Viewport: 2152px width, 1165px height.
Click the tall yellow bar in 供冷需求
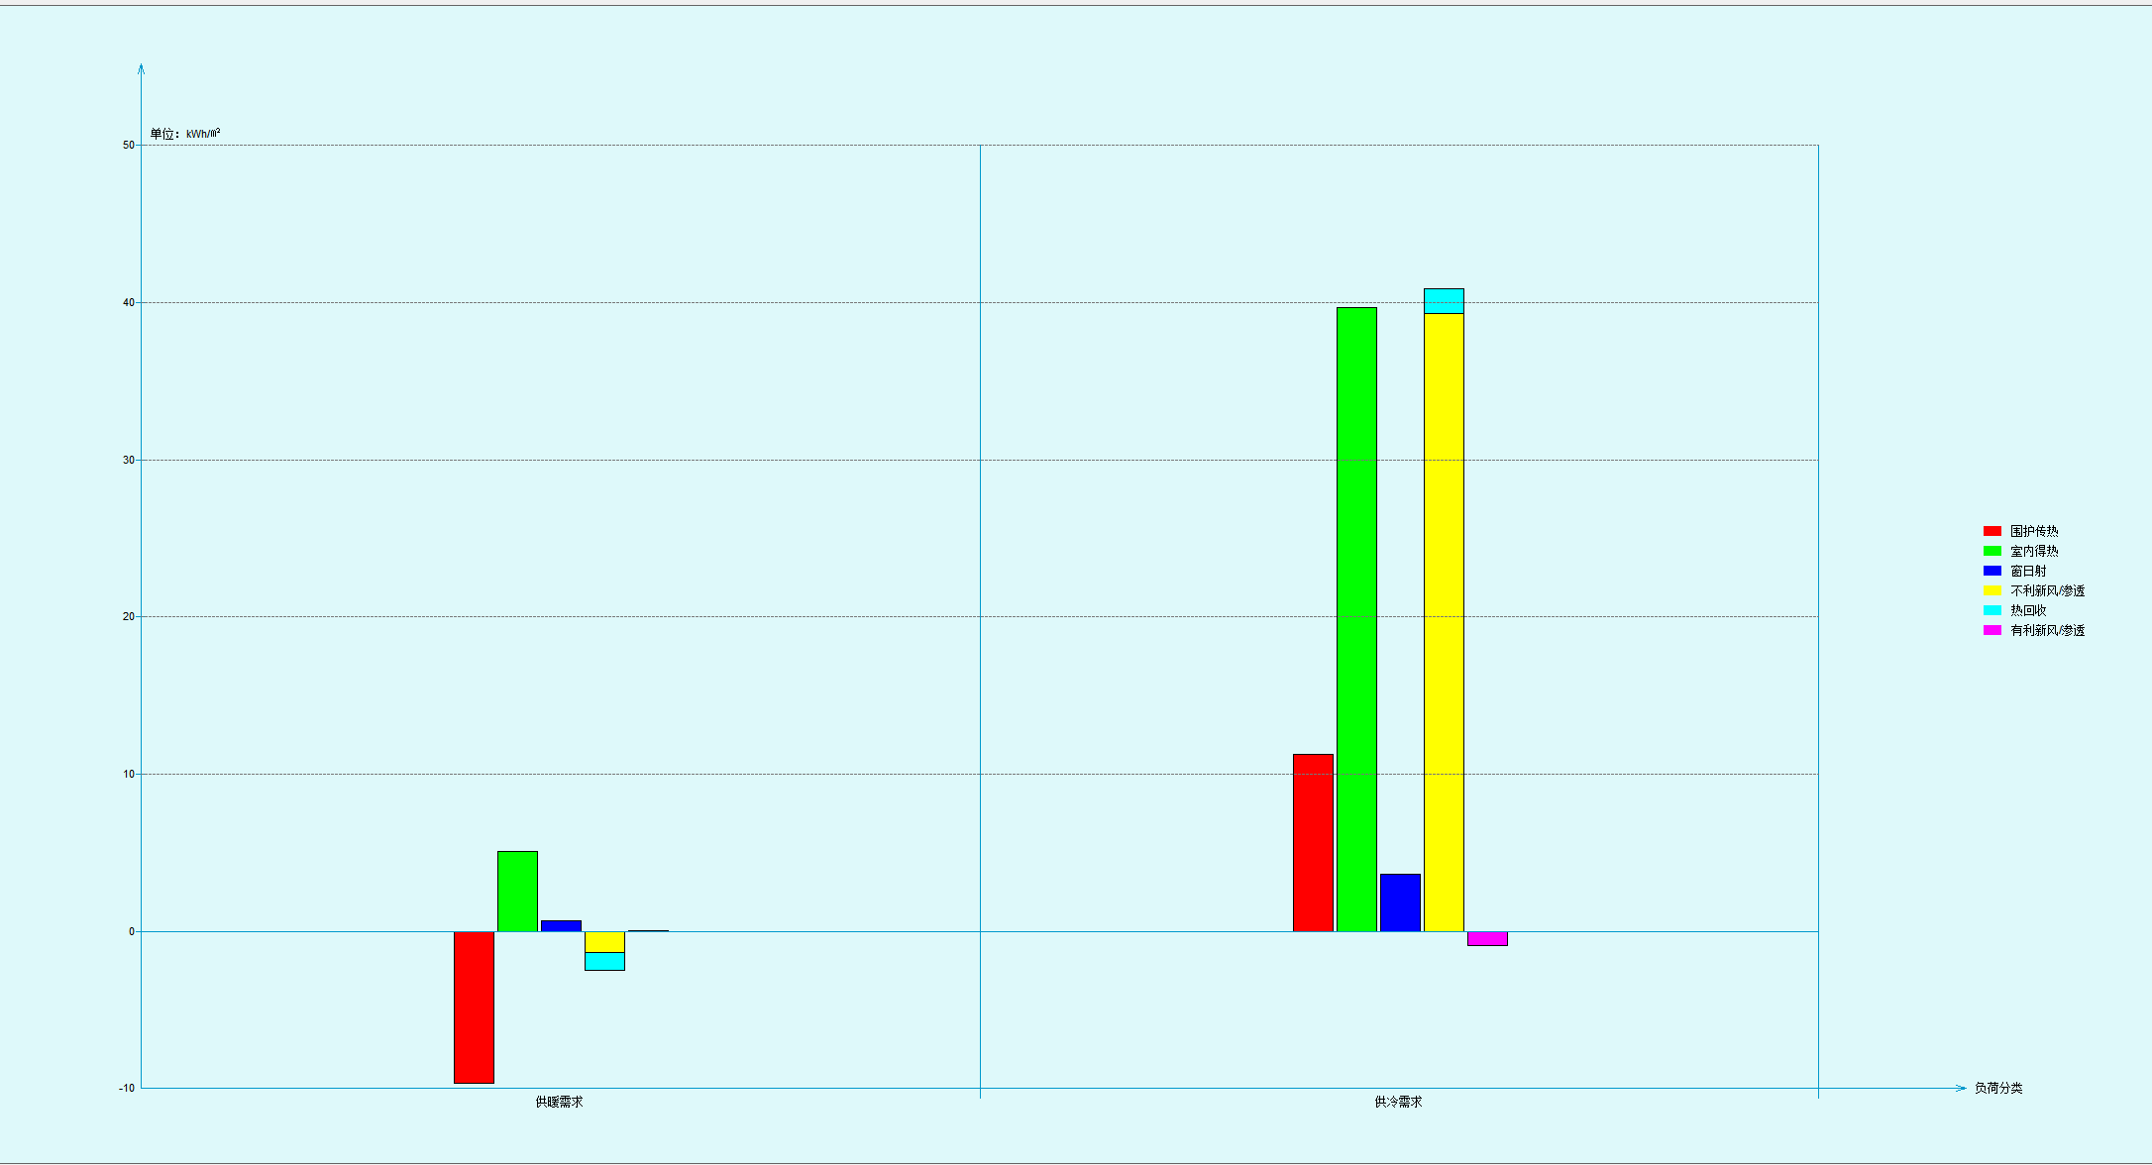click(x=1444, y=622)
